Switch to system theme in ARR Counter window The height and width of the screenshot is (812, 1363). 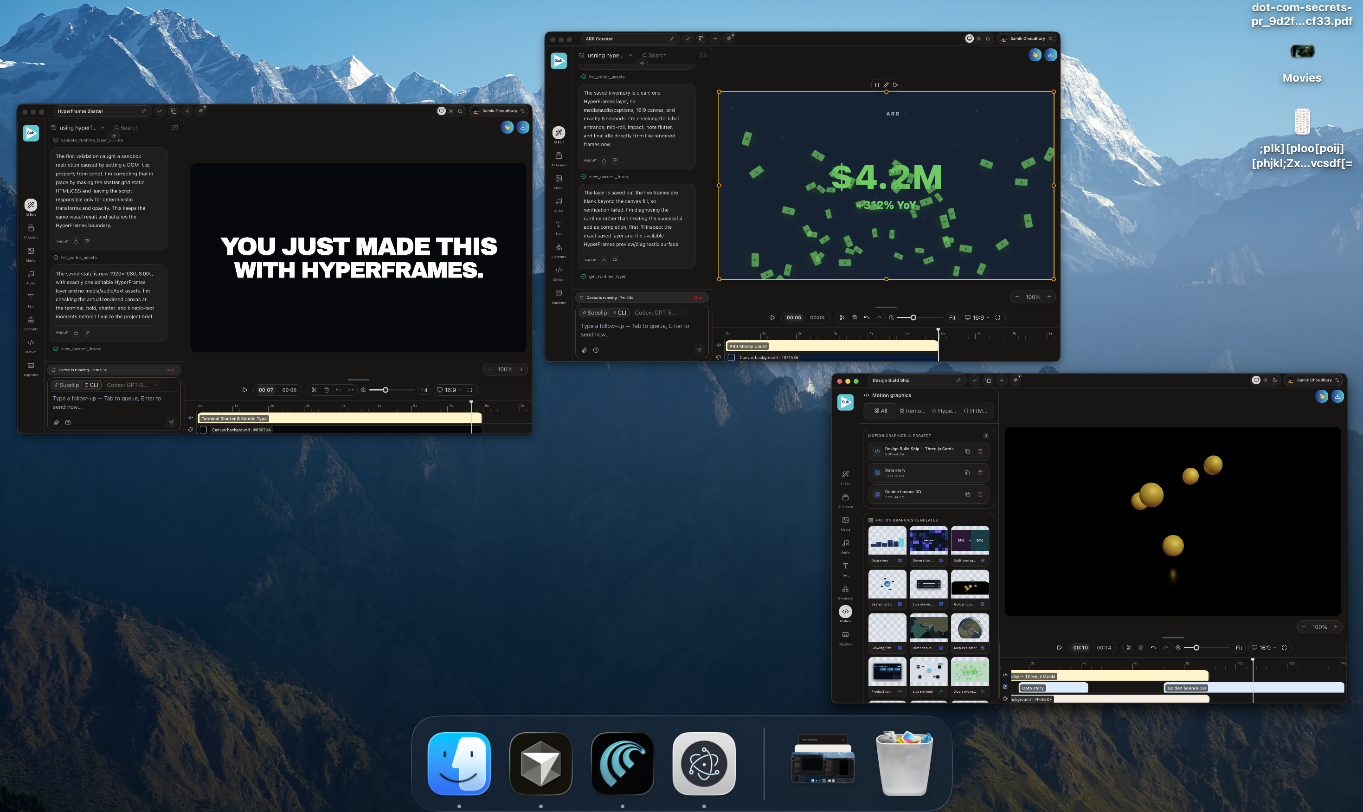969,39
